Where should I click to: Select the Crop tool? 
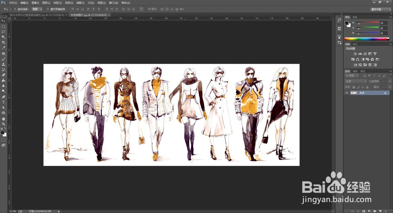tap(4, 42)
